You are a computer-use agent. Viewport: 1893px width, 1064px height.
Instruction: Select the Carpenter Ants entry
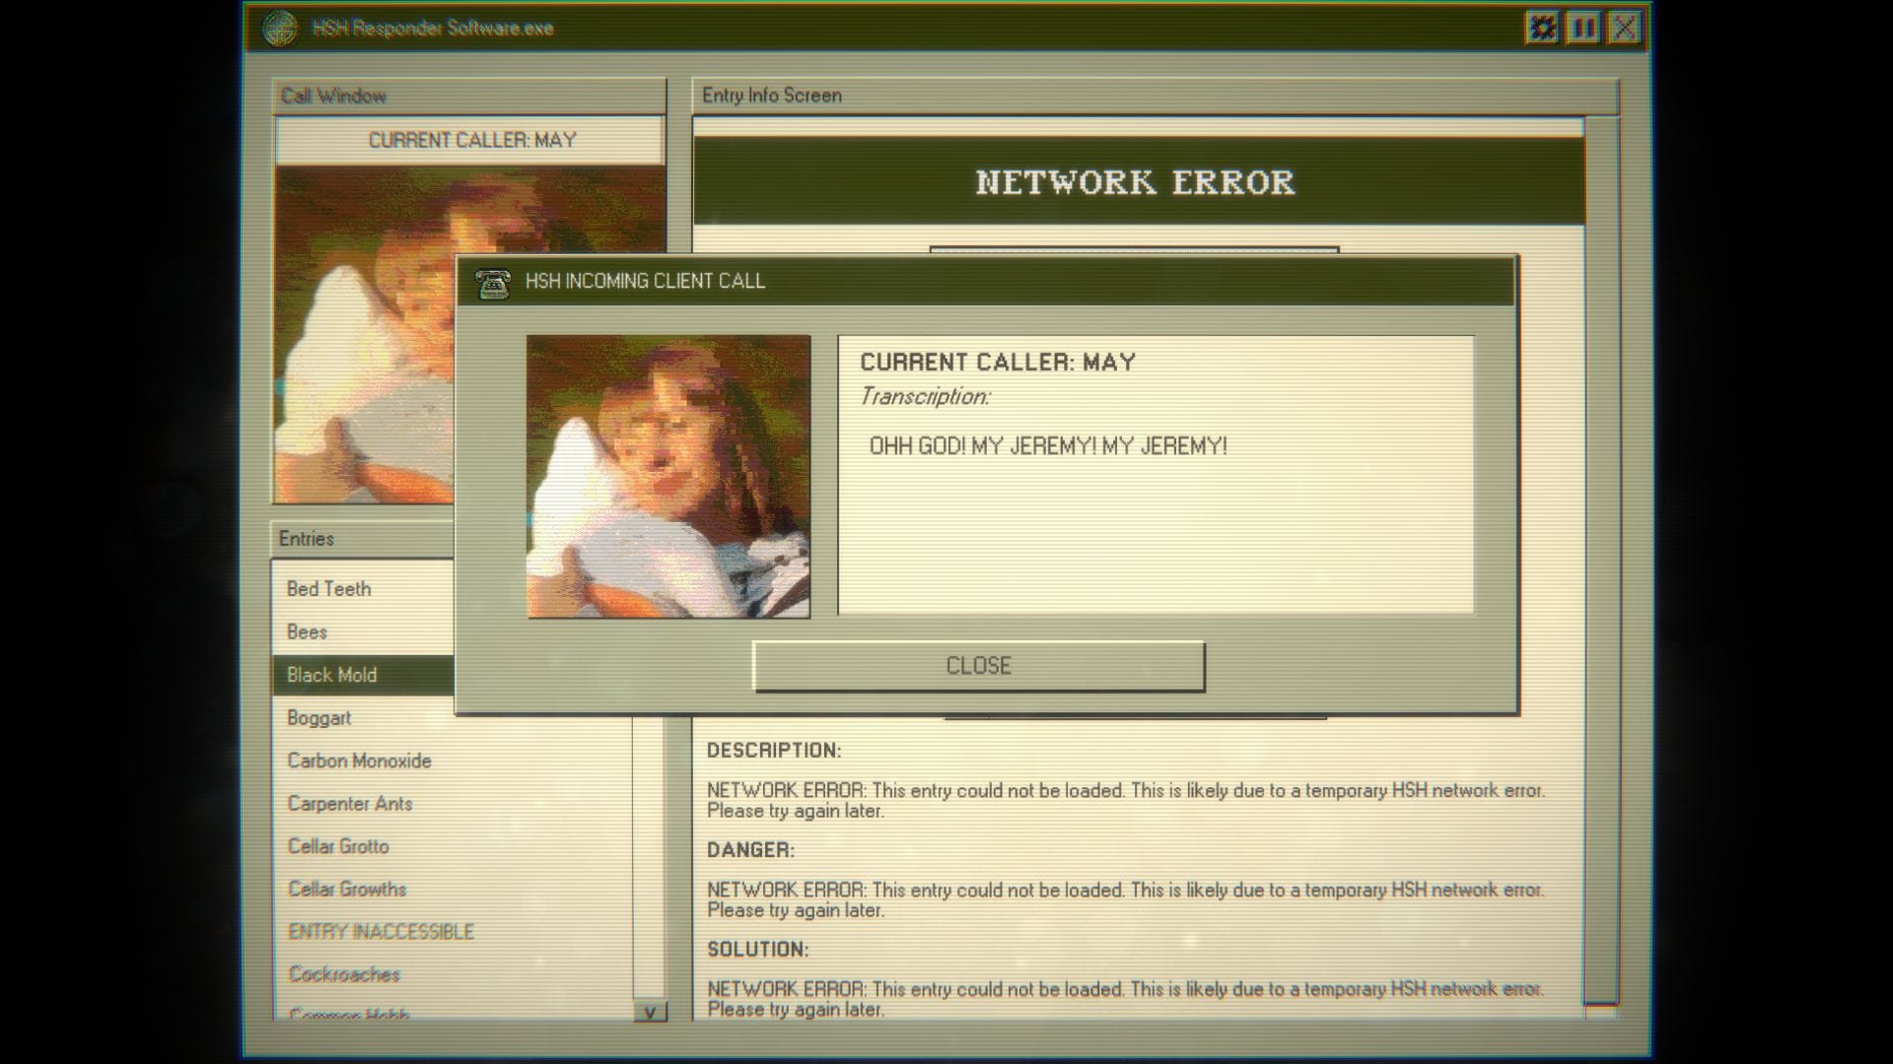pos(350,804)
